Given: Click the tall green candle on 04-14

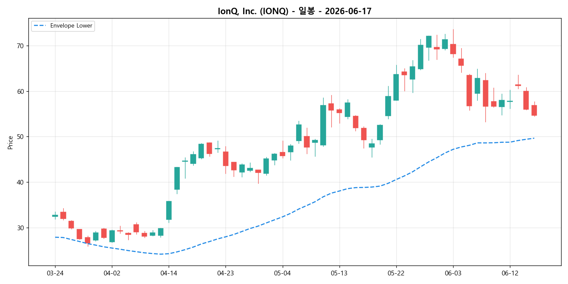Looking at the screenshot, I should point(169,210).
